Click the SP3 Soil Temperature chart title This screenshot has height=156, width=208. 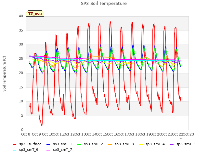[104, 4]
